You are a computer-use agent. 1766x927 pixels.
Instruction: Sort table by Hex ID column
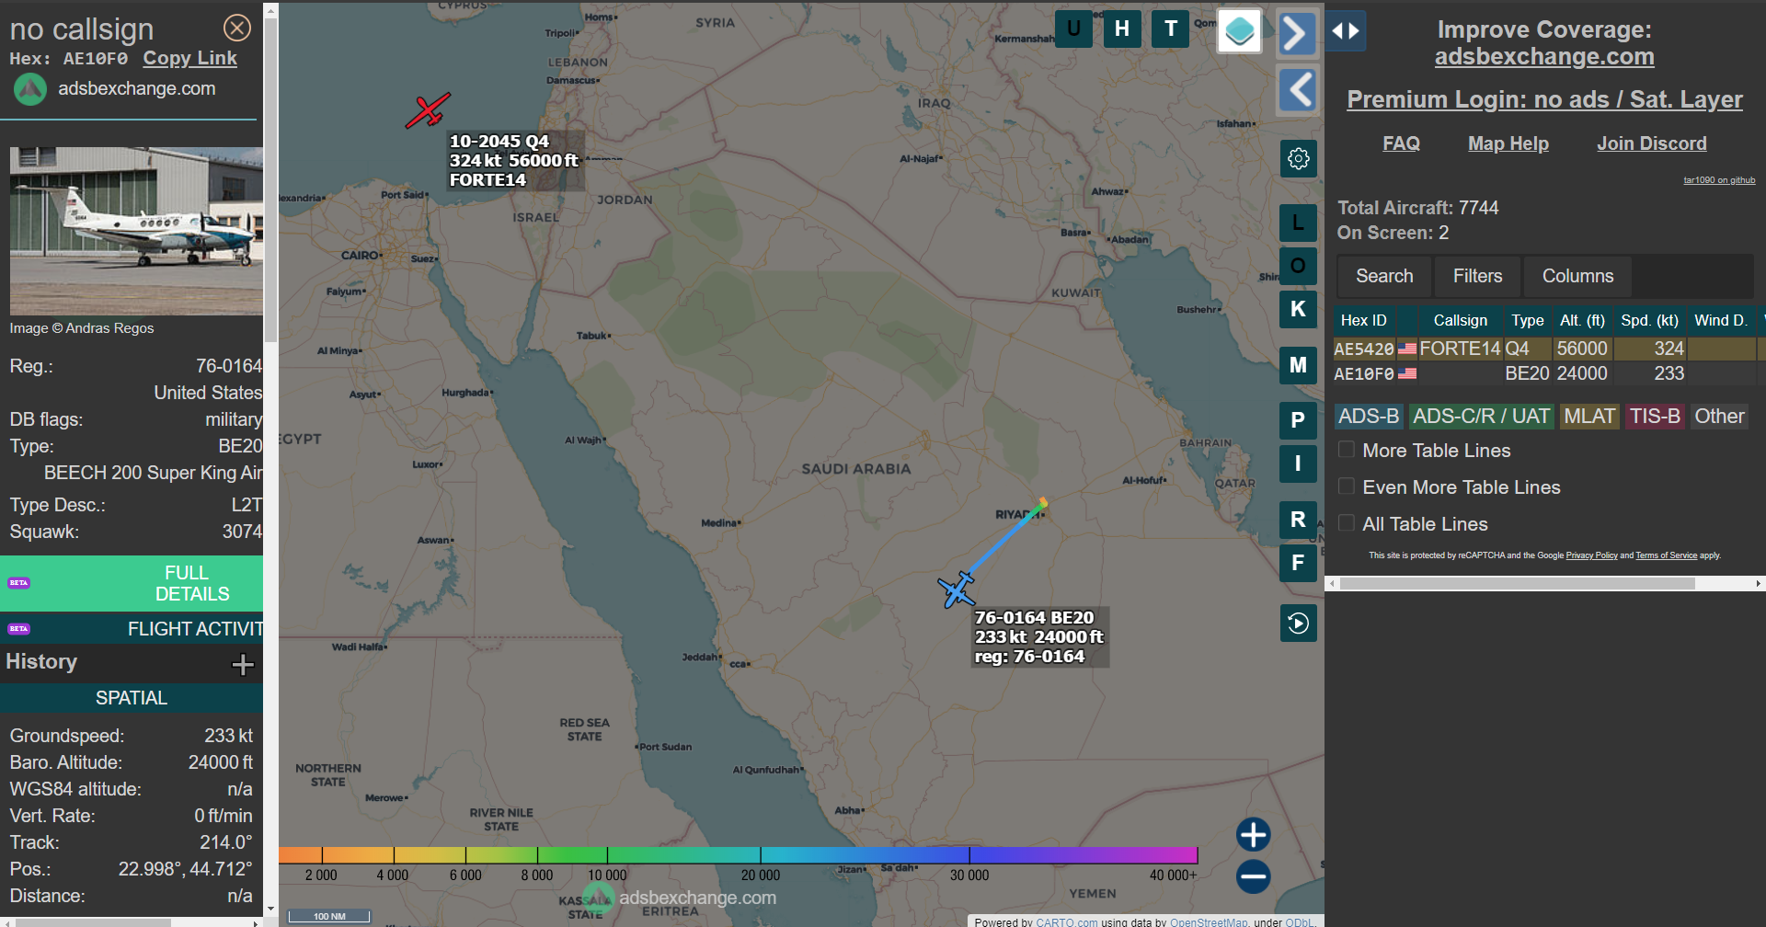pyautogui.click(x=1364, y=320)
